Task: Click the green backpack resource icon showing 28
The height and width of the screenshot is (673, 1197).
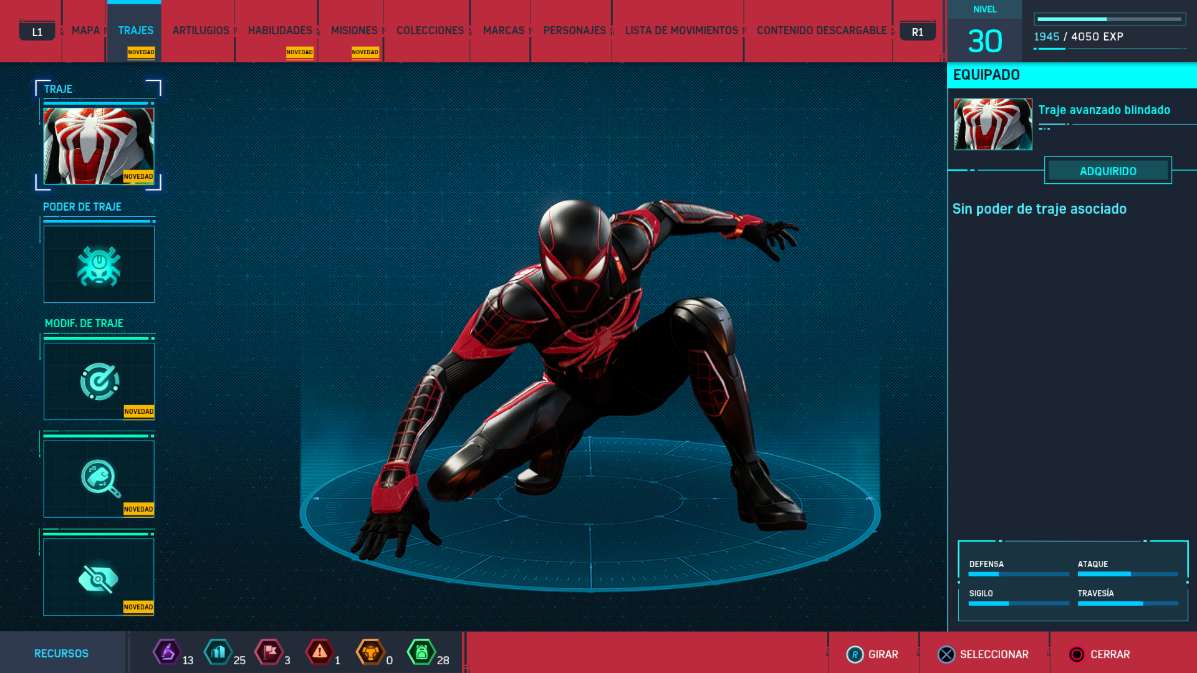Action: 421,652
